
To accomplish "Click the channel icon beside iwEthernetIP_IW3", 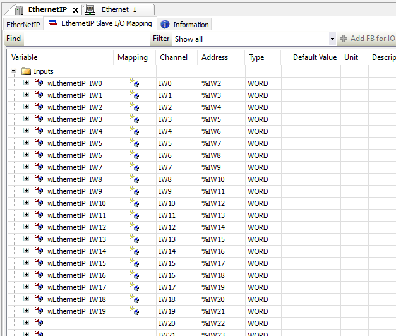I will point(39,119).
